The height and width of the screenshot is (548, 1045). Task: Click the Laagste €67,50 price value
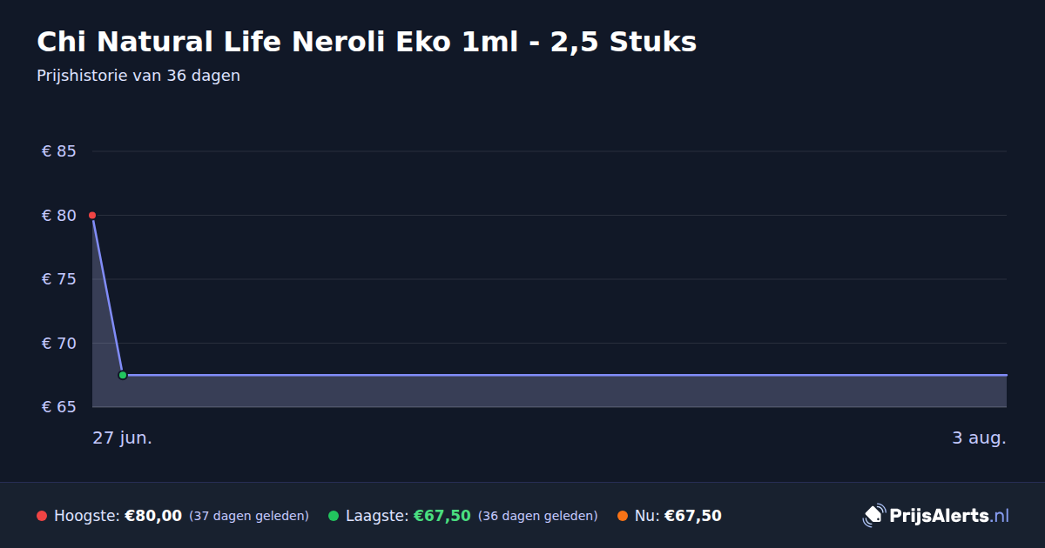(442, 516)
